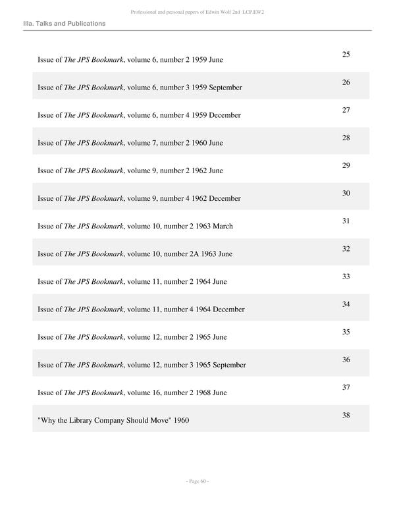This screenshot has width=395, height=511.
Task: Click the JPS Bookmark 1959 December entry
Action: (x=139, y=115)
